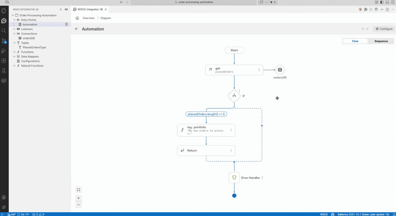Open the Error Handler three-dot menu
The image size is (396, 216).
262,178
